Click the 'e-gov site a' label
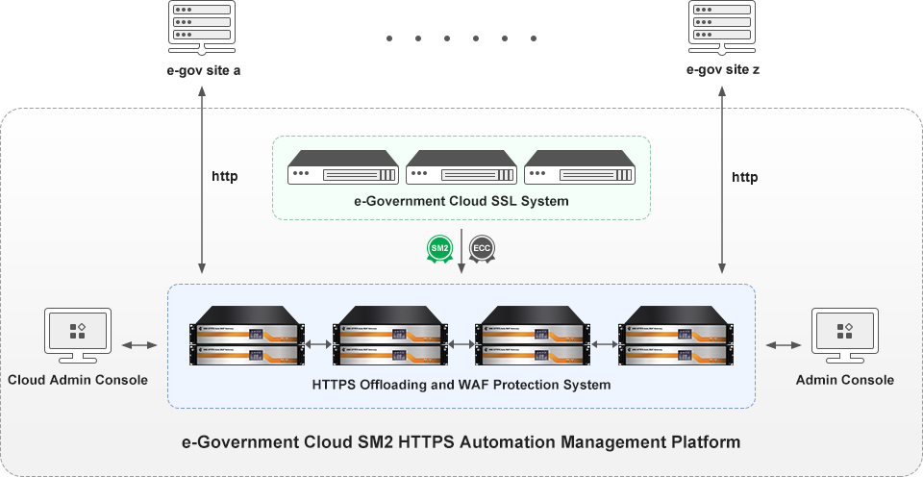923x477 pixels. tap(203, 70)
